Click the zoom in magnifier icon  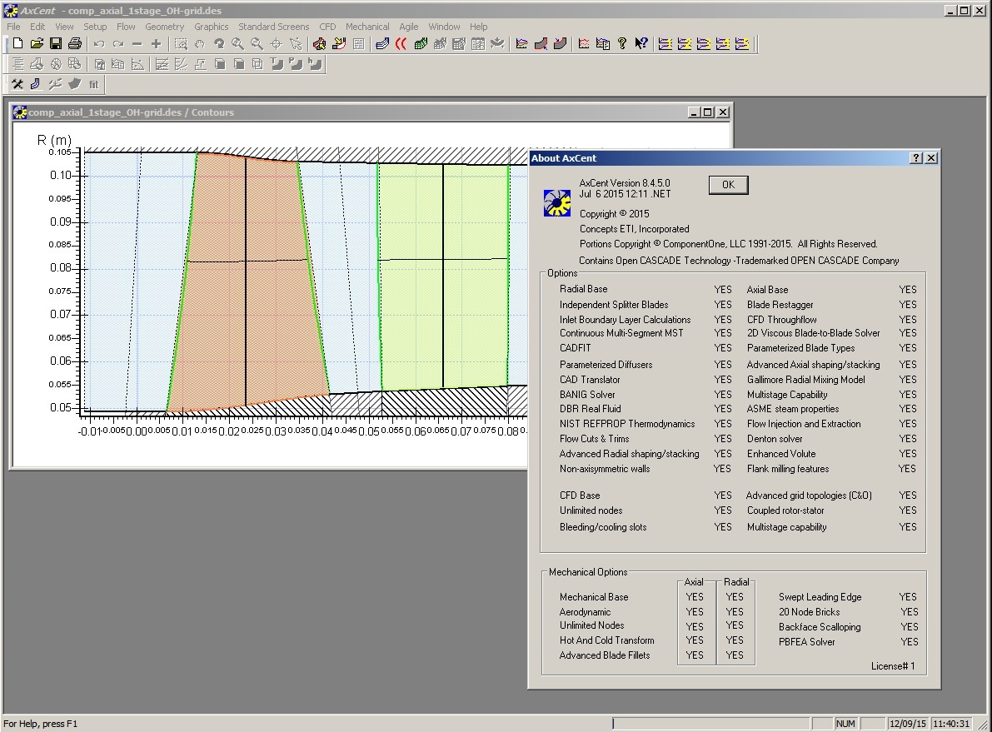tap(238, 44)
